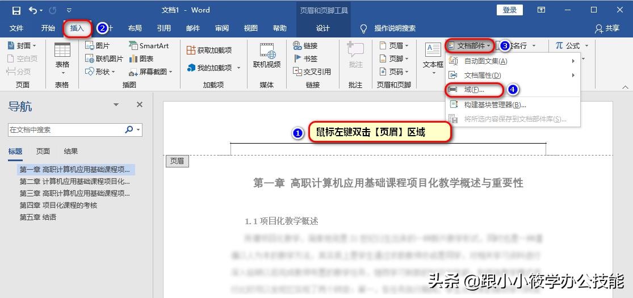Click the 批注 comment icon
Viewport: 633px width, 298px height.
(x=355, y=56)
